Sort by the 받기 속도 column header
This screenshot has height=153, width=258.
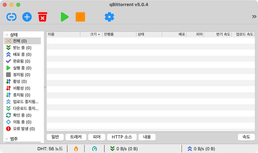(218, 34)
